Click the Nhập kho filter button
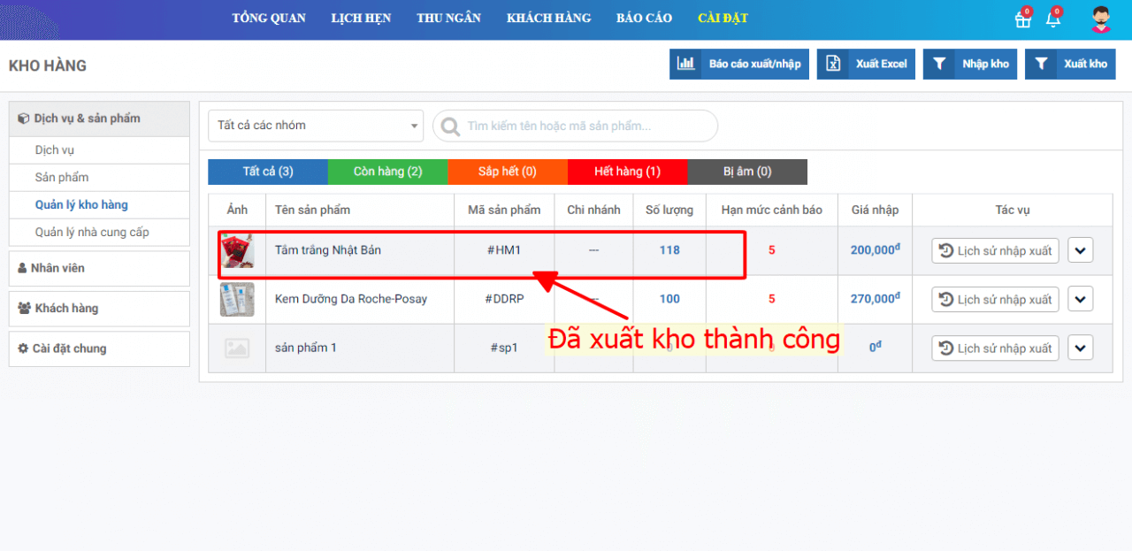The height and width of the screenshot is (551, 1132). click(x=969, y=64)
